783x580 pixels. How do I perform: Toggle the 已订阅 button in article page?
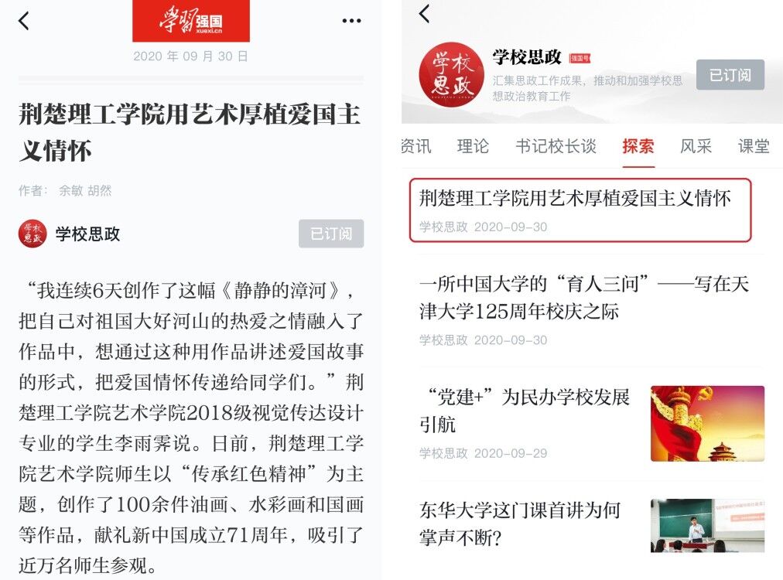pos(331,234)
